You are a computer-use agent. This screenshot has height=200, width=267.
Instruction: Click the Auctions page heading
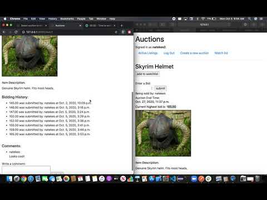click(150, 39)
